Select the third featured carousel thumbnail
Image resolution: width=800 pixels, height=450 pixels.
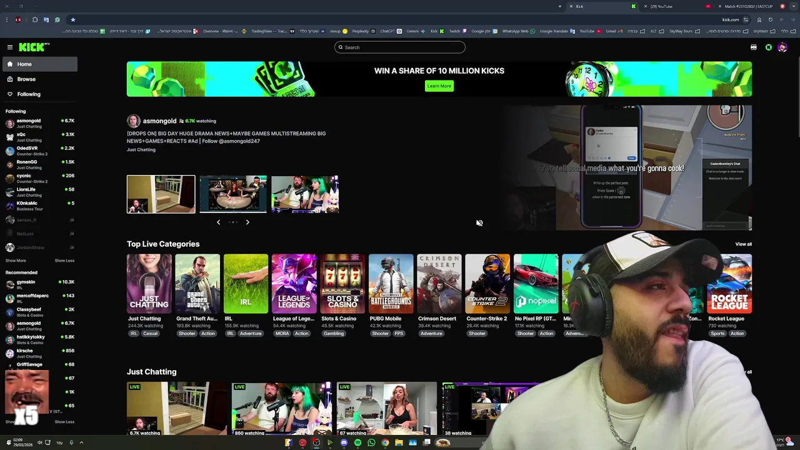click(305, 194)
